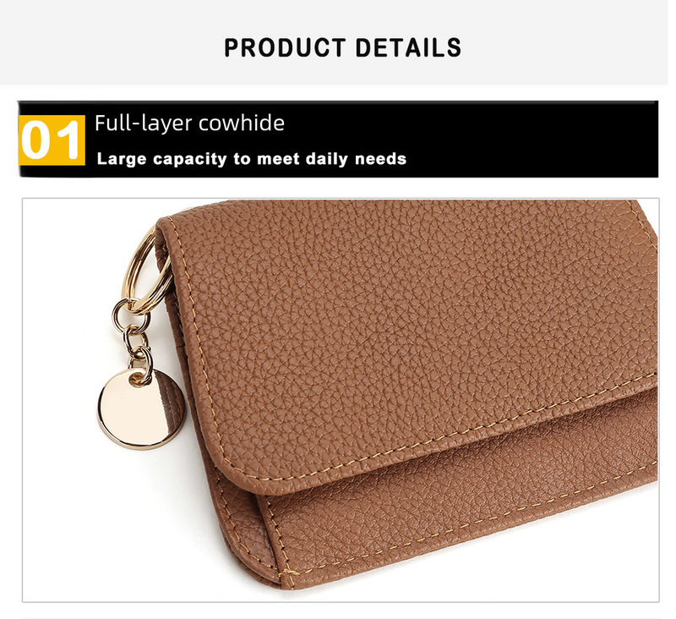The width and height of the screenshot is (676, 619).
Task: Open the Full-layer cowhide title text
Action: (x=189, y=123)
